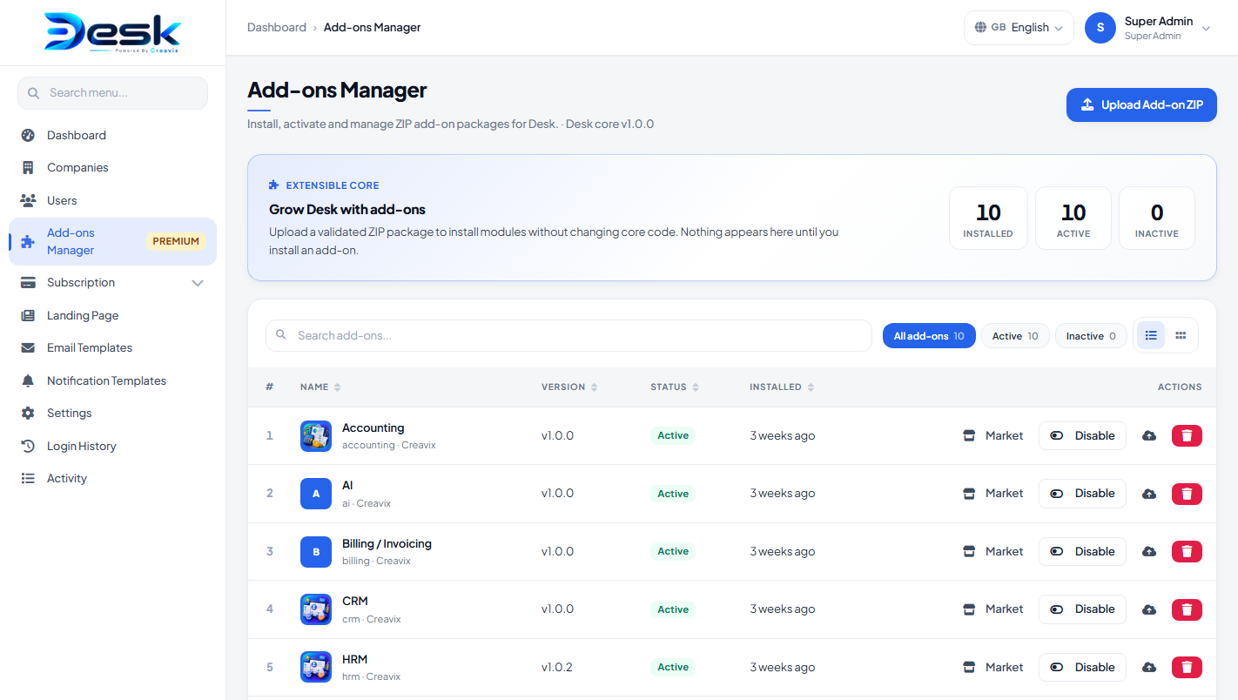1238x700 pixels.
Task: Delete the CRM add-on
Action: click(x=1187, y=609)
